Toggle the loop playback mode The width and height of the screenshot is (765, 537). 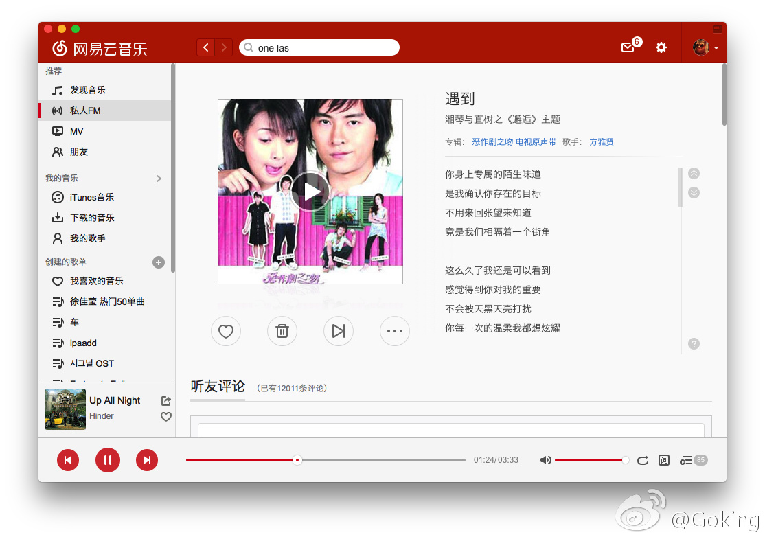point(643,460)
